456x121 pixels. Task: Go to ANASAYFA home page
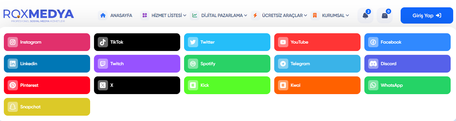point(115,16)
